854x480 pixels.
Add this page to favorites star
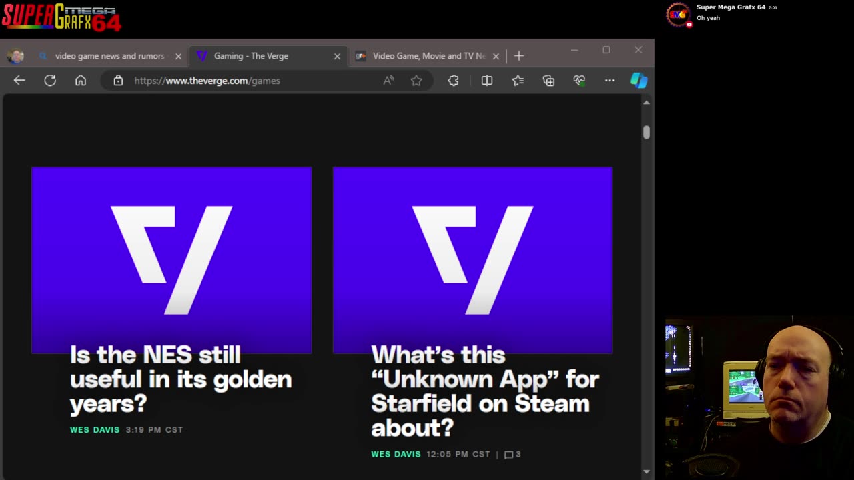(416, 81)
